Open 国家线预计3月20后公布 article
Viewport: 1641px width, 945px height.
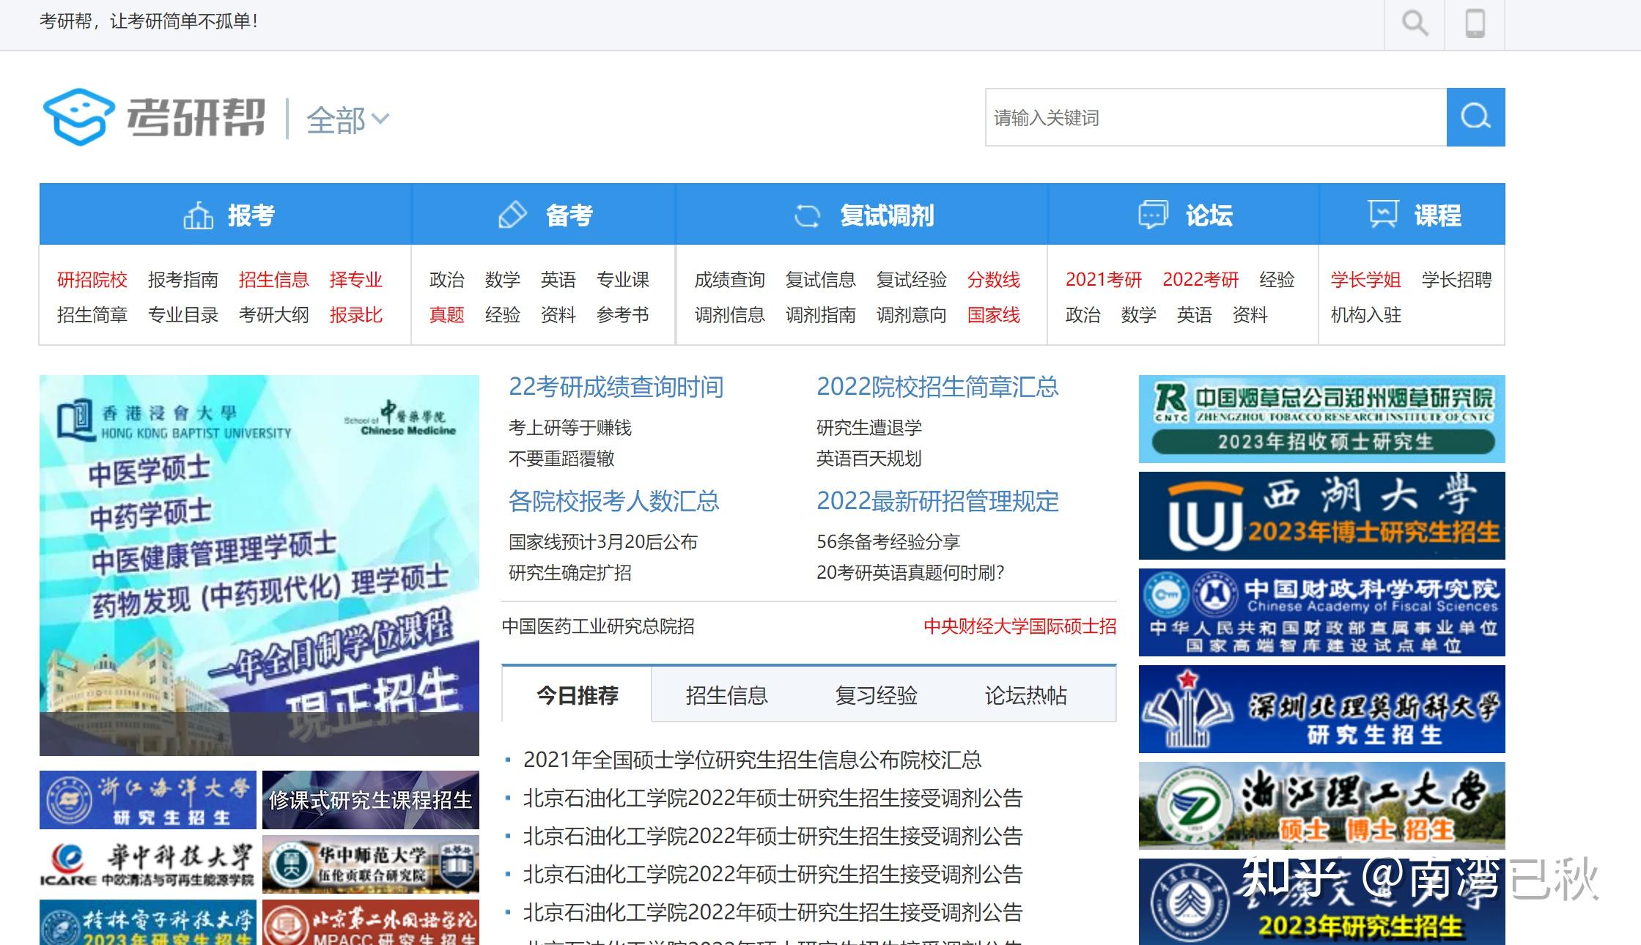pyautogui.click(x=603, y=542)
